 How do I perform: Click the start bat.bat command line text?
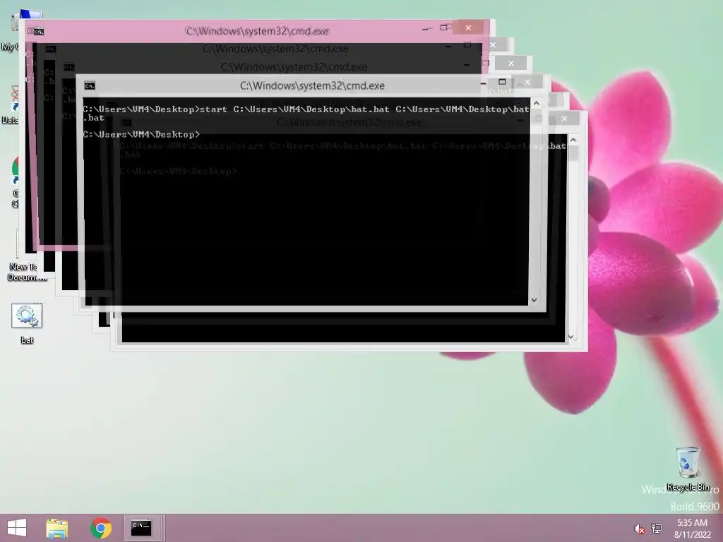tap(306, 114)
